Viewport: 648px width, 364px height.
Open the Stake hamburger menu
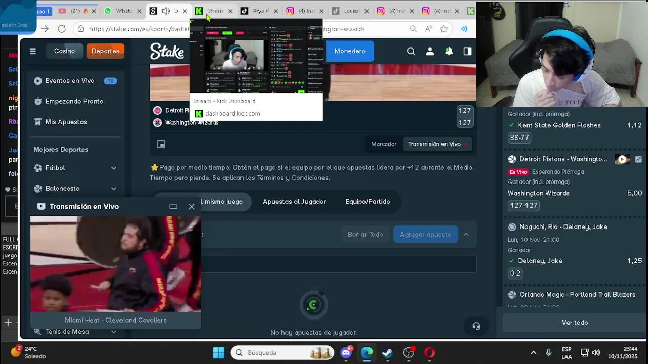(33, 51)
